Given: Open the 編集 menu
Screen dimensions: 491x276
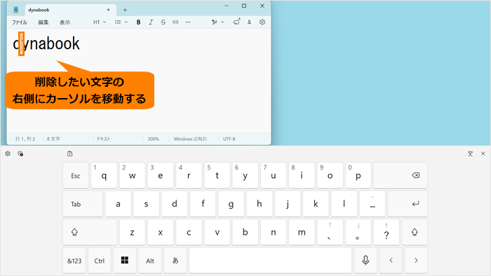Looking at the screenshot, I should 43,22.
